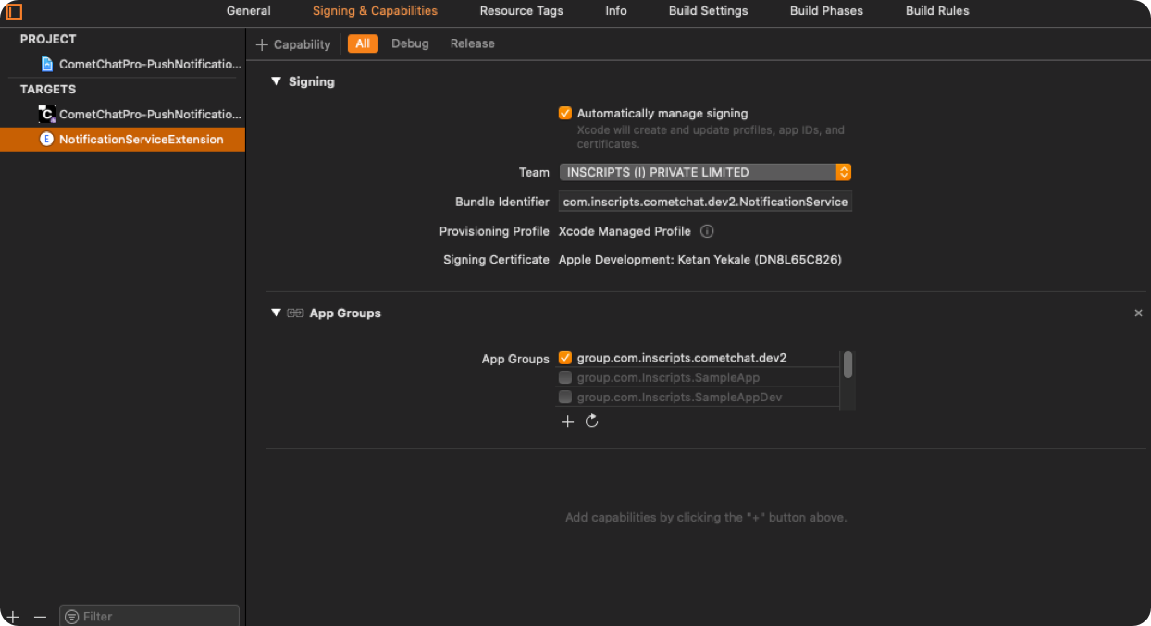This screenshot has height=626, width=1151.
Task: Click the remove target minus icon
Action: coord(40,617)
